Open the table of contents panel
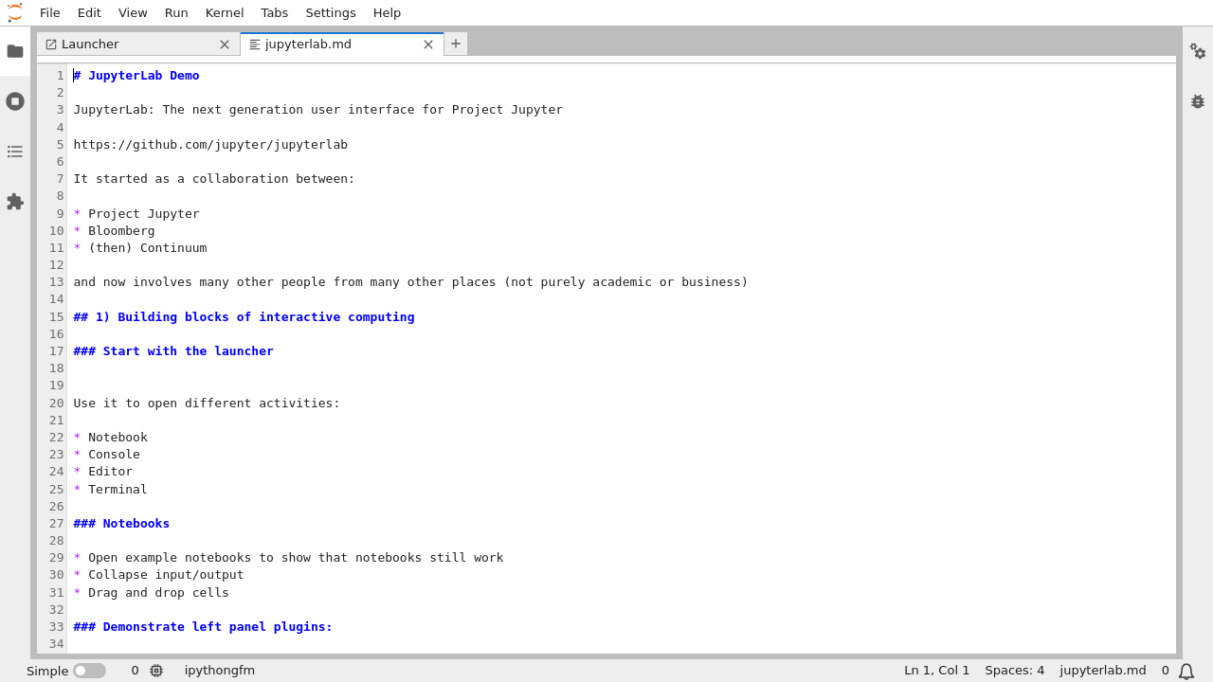The image size is (1213, 682). pos(15,151)
